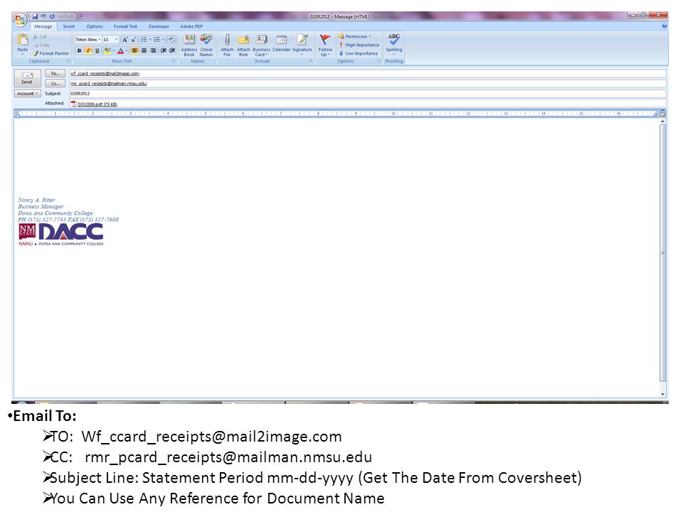Click into the To address field
The image size is (683, 512).
click(368, 73)
